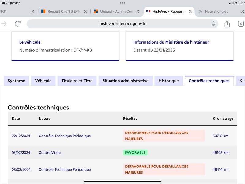This screenshot has height=184, width=245.
Task: Open the Véhicule tab
Action: (43, 81)
